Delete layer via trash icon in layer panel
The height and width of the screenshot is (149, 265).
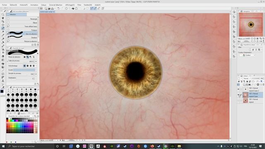coord(263,84)
